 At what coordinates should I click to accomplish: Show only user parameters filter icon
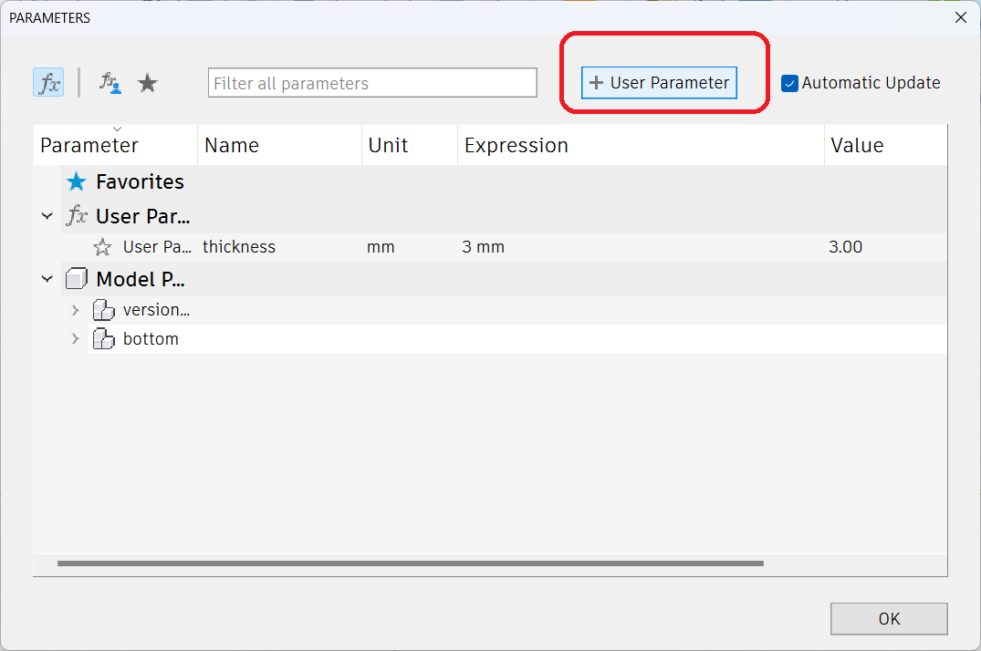110,83
